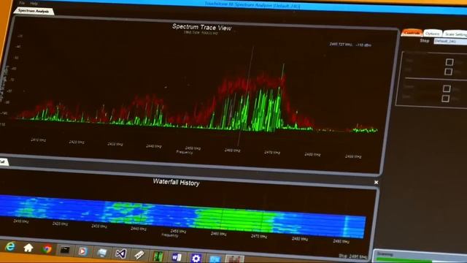The width and height of the screenshot is (467, 263).
Task: Click the light blue taskbar icon after the gear
Action: [215, 259]
